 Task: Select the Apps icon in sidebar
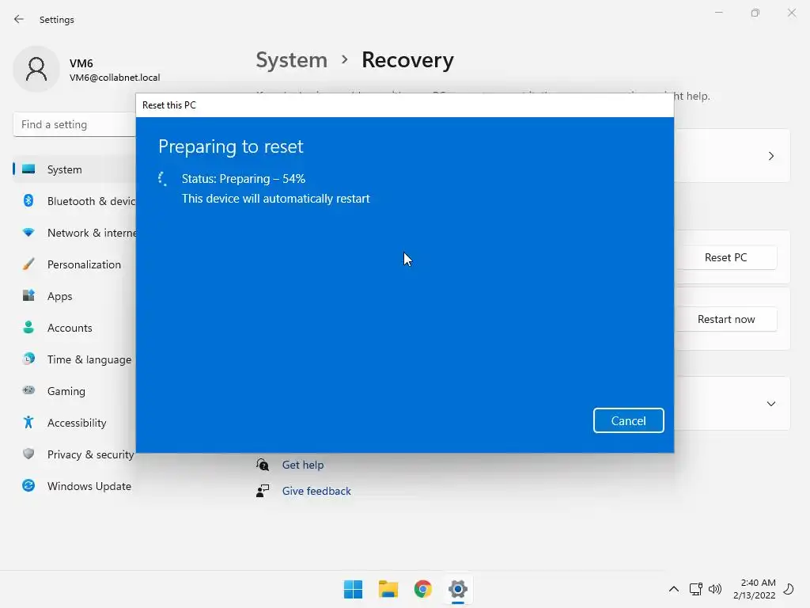click(28, 296)
